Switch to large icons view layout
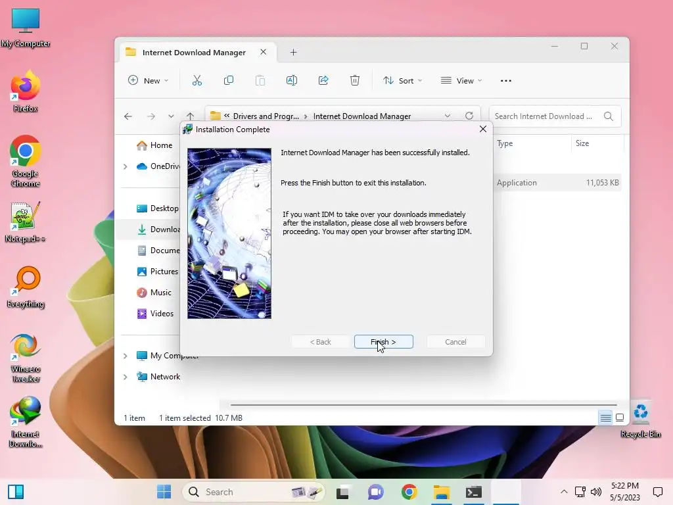This screenshot has height=505, width=673. [x=620, y=418]
